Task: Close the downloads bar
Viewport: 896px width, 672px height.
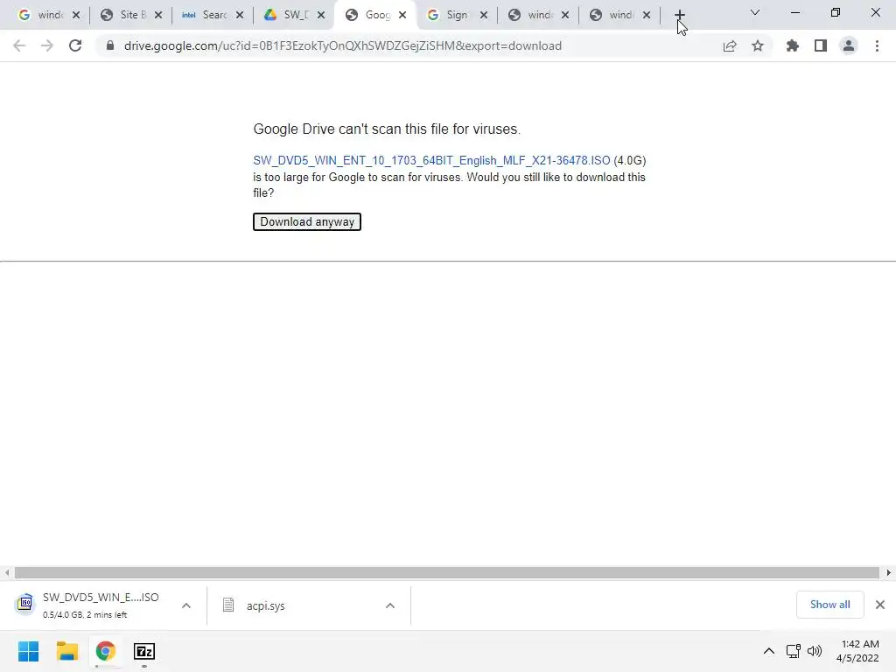Action: pos(880,605)
